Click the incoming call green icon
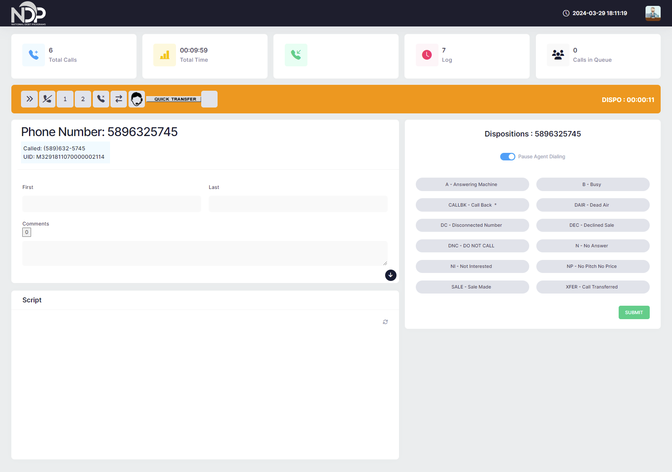The height and width of the screenshot is (472, 672). 296,55
